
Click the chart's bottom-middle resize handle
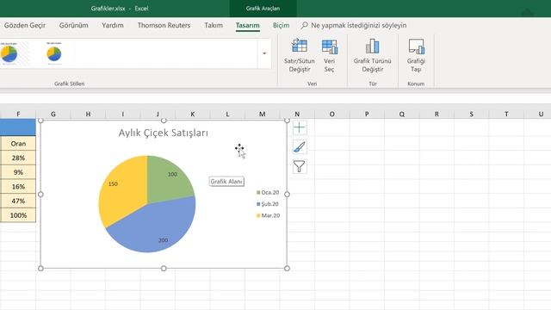point(164,268)
